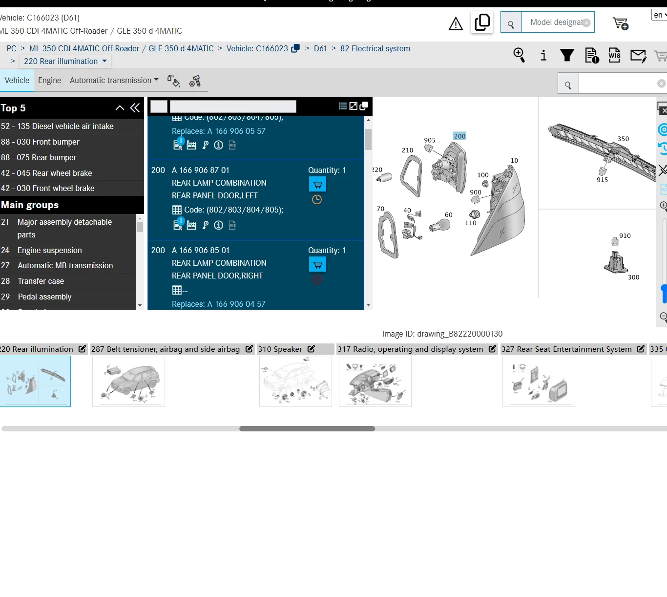Click the 'Replaces: A 166 906 05 57' link
This screenshot has height=597, width=667.
click(219, 131)
